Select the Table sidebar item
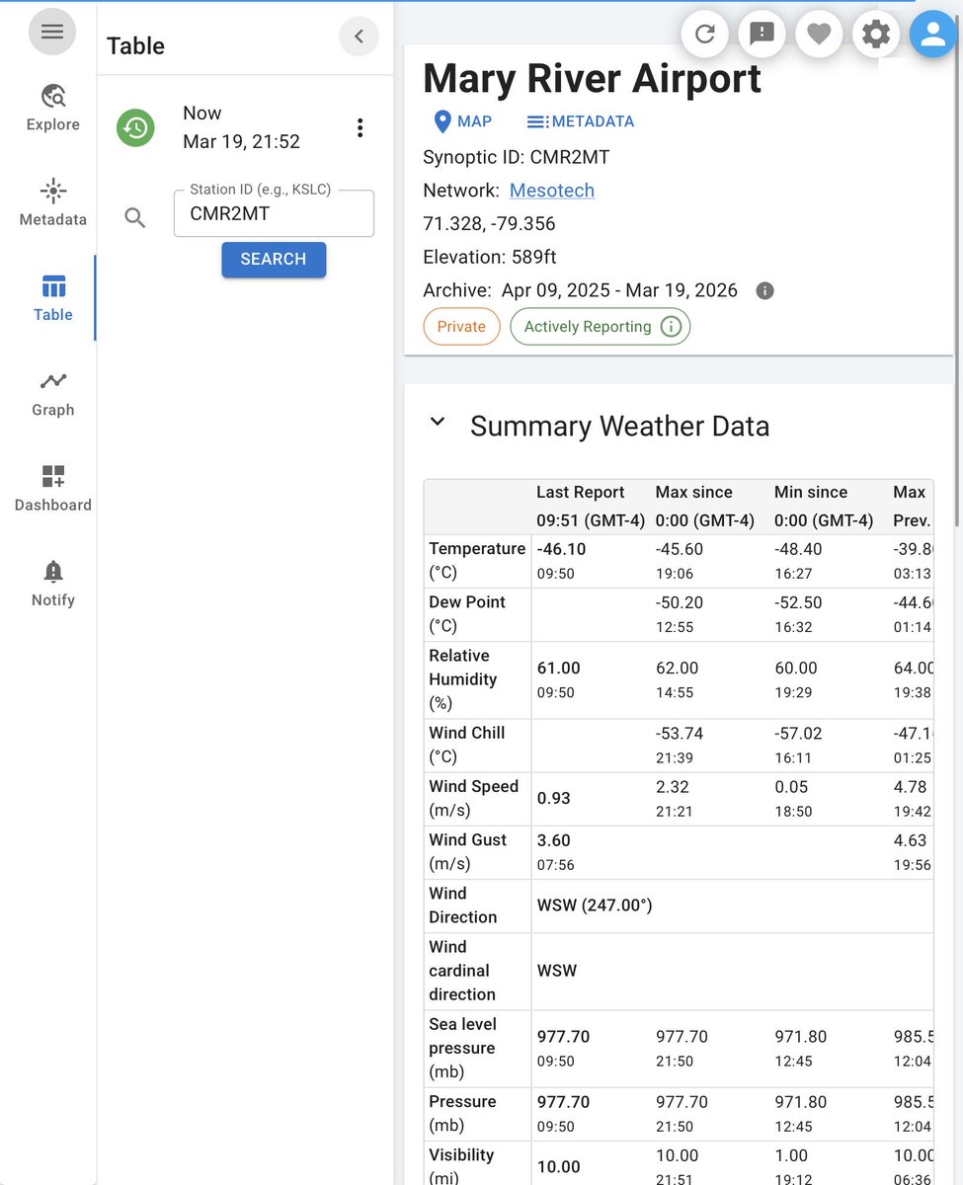Screen dimensions: 963x1185 click(53, 299)
